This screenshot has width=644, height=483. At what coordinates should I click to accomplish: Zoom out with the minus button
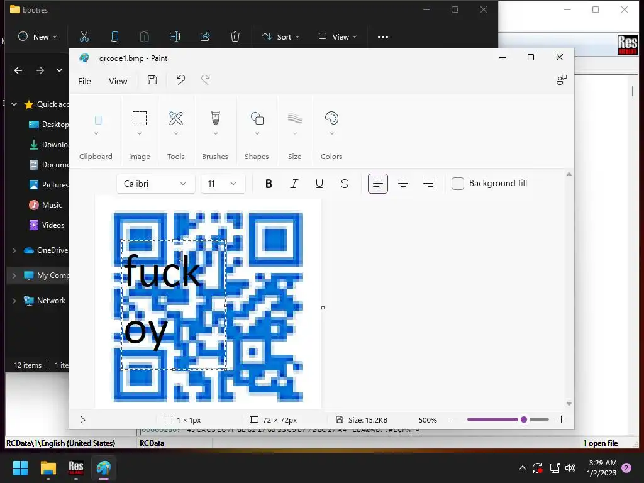point(454,419)
